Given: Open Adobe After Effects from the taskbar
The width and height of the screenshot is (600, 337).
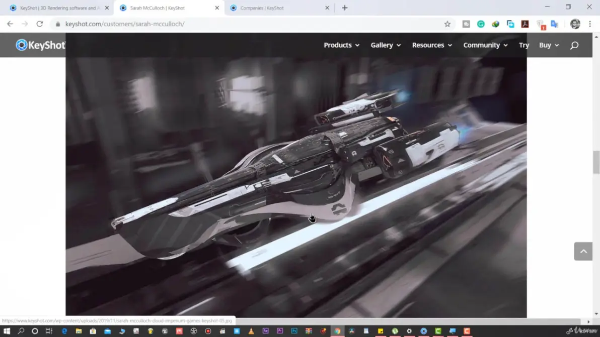Looking at the screenshot, I should click(266, 331).
